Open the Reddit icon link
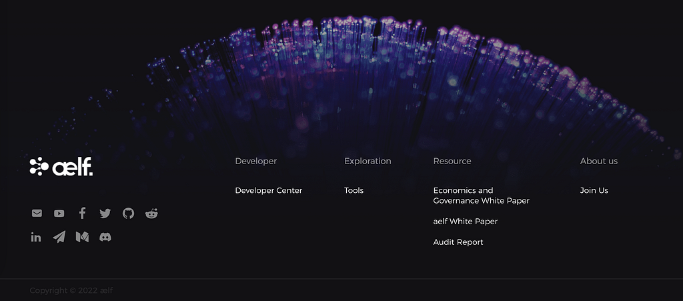The image size is (683, 301). [x=151, y=213]
